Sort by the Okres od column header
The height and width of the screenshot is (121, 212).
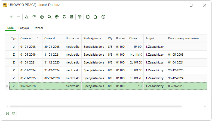[30, 39]
